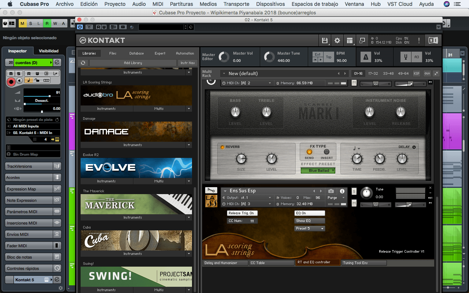Click the exclamation panic button in Kontakt
Image resolution: width=469 pixels, height=293 pixels.
[x=419, y=40]
